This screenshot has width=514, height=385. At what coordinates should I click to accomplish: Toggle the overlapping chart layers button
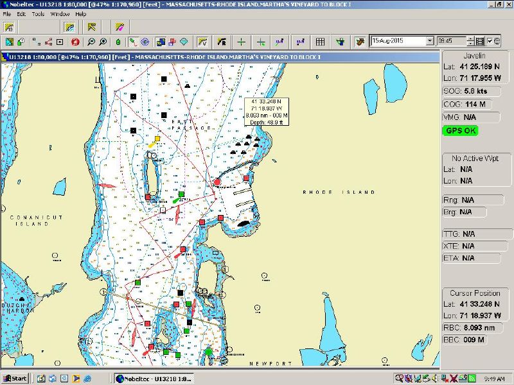point(161,42)
